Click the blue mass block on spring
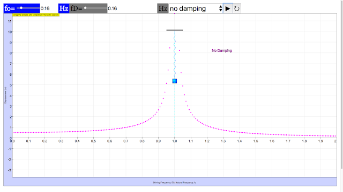The width and height of the screenshot is (343, 192). pyautogui.click(x=174, y=81)
